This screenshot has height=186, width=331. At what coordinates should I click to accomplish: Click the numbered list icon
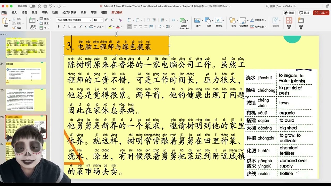click(x=137, y=20)
